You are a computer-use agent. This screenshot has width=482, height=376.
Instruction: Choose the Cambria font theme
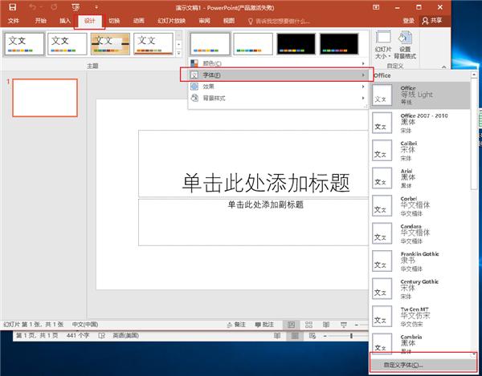pyautogui.click(x=420, y=342)
